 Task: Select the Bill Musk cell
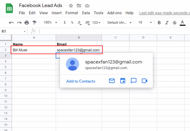pos(34,50)
